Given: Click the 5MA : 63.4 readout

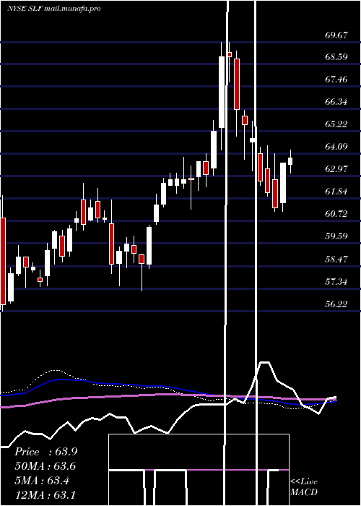Looking at the screenshot, I should (x=42, y=481).
